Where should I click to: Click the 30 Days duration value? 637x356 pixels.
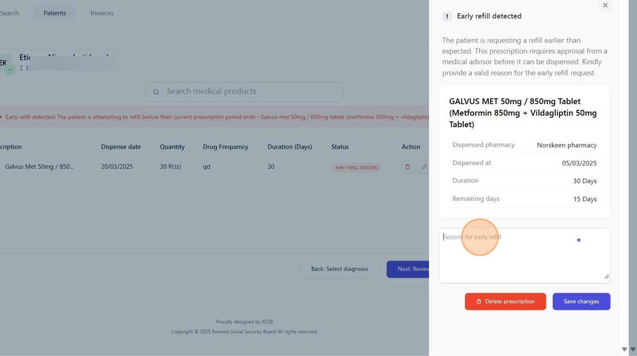[x=585, y=181]
